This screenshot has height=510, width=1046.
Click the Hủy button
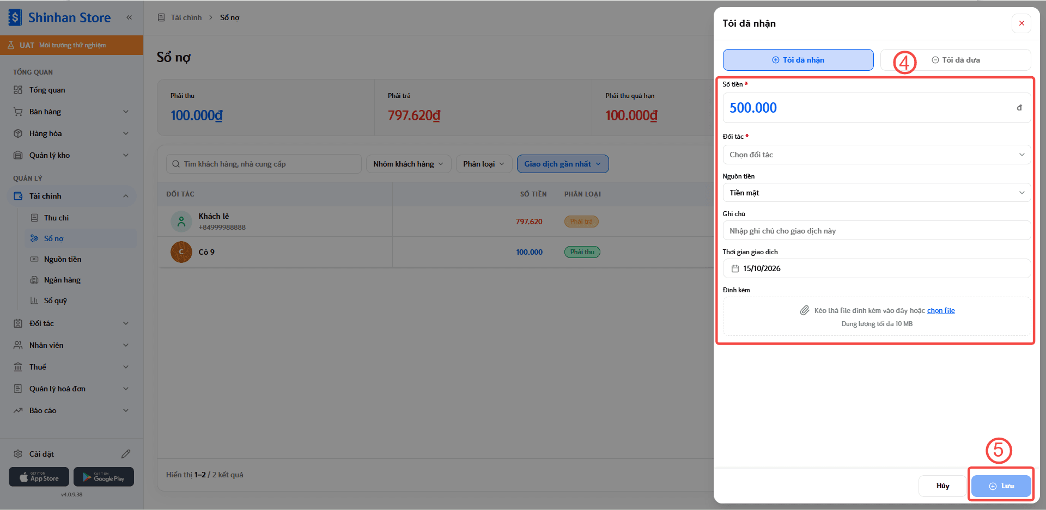(x=942, y=486)
